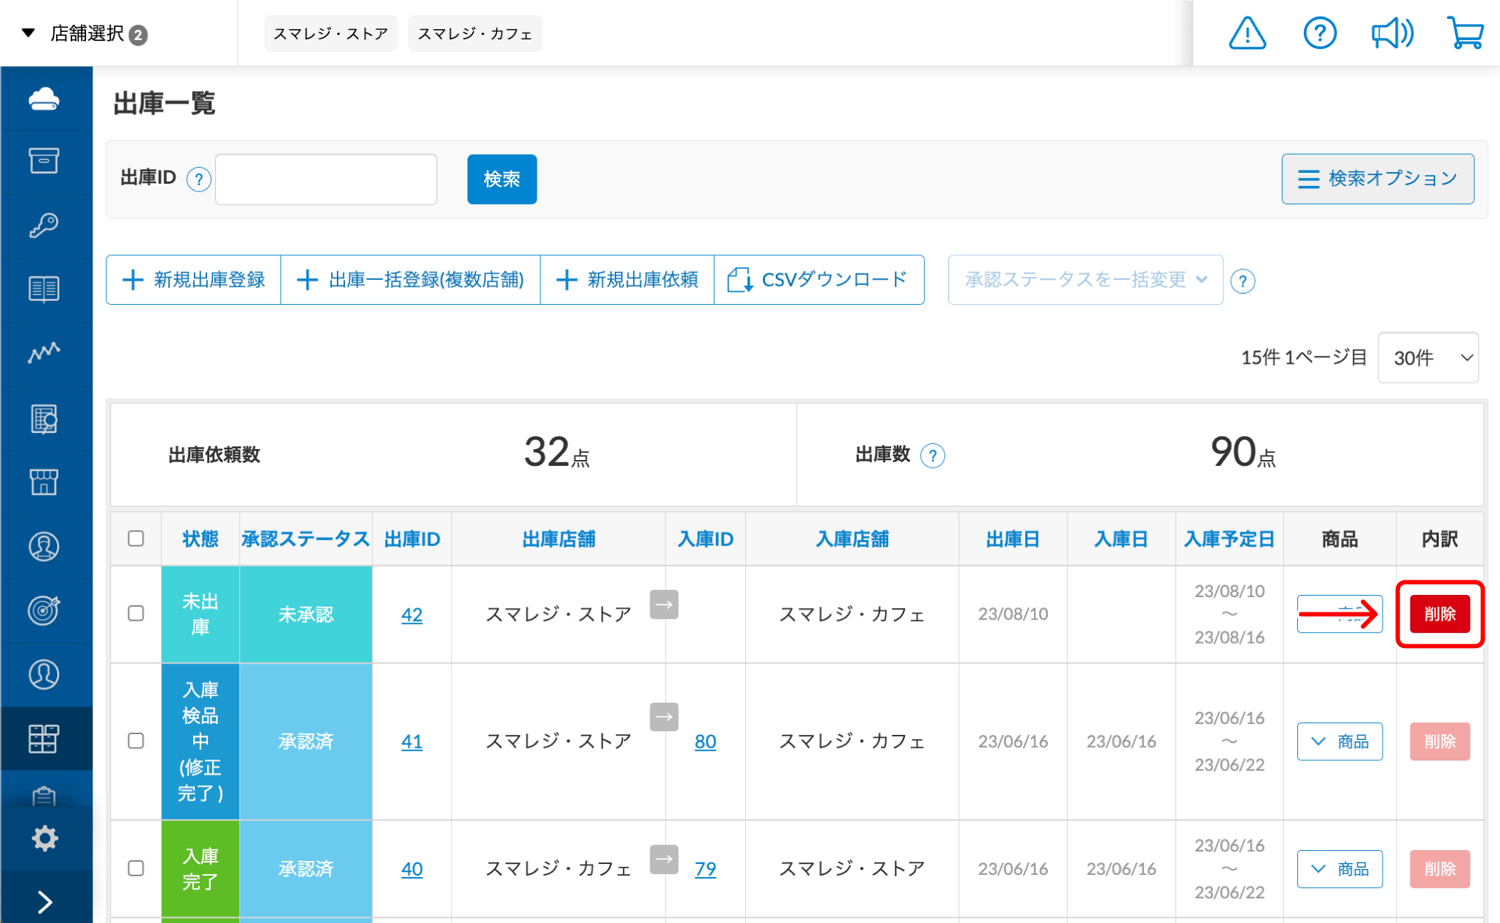Open 入庫ID link 80
The width and height of the screenshot is (1500, 923).
(705, 741)
